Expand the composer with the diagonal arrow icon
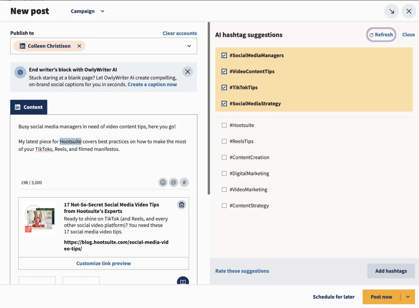The width and height of the screenshot is (419, 308). 391,11
